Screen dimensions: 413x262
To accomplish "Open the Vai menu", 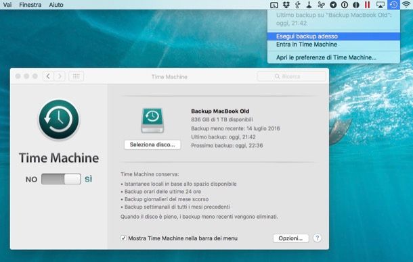I will click(7, 5).
